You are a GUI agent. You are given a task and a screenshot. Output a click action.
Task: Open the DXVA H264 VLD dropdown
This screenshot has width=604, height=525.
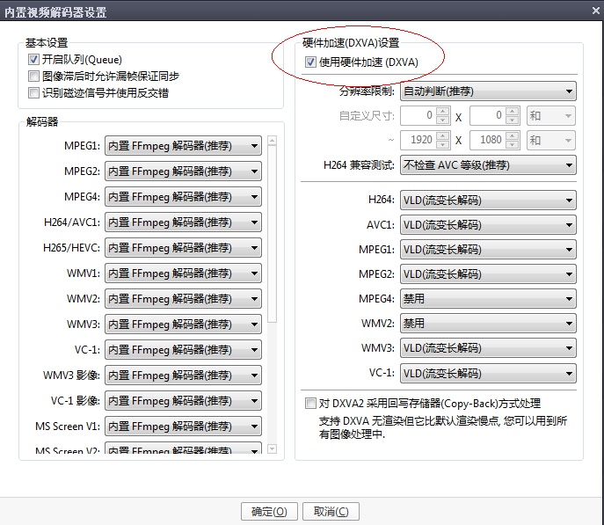[488, 201]
